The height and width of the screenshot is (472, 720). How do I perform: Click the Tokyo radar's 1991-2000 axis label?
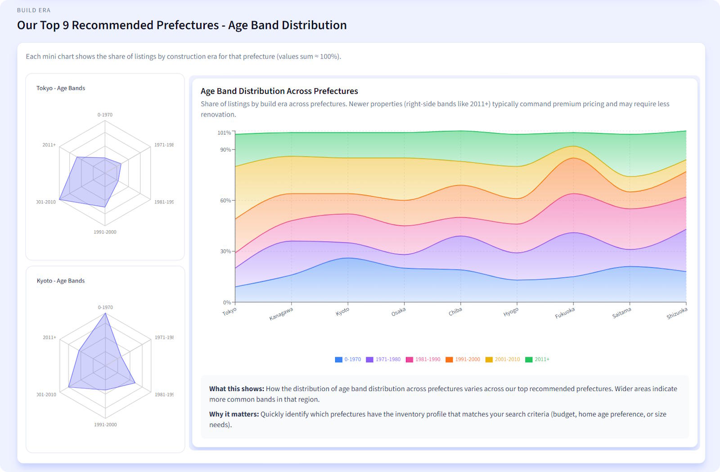coord(105,232)
